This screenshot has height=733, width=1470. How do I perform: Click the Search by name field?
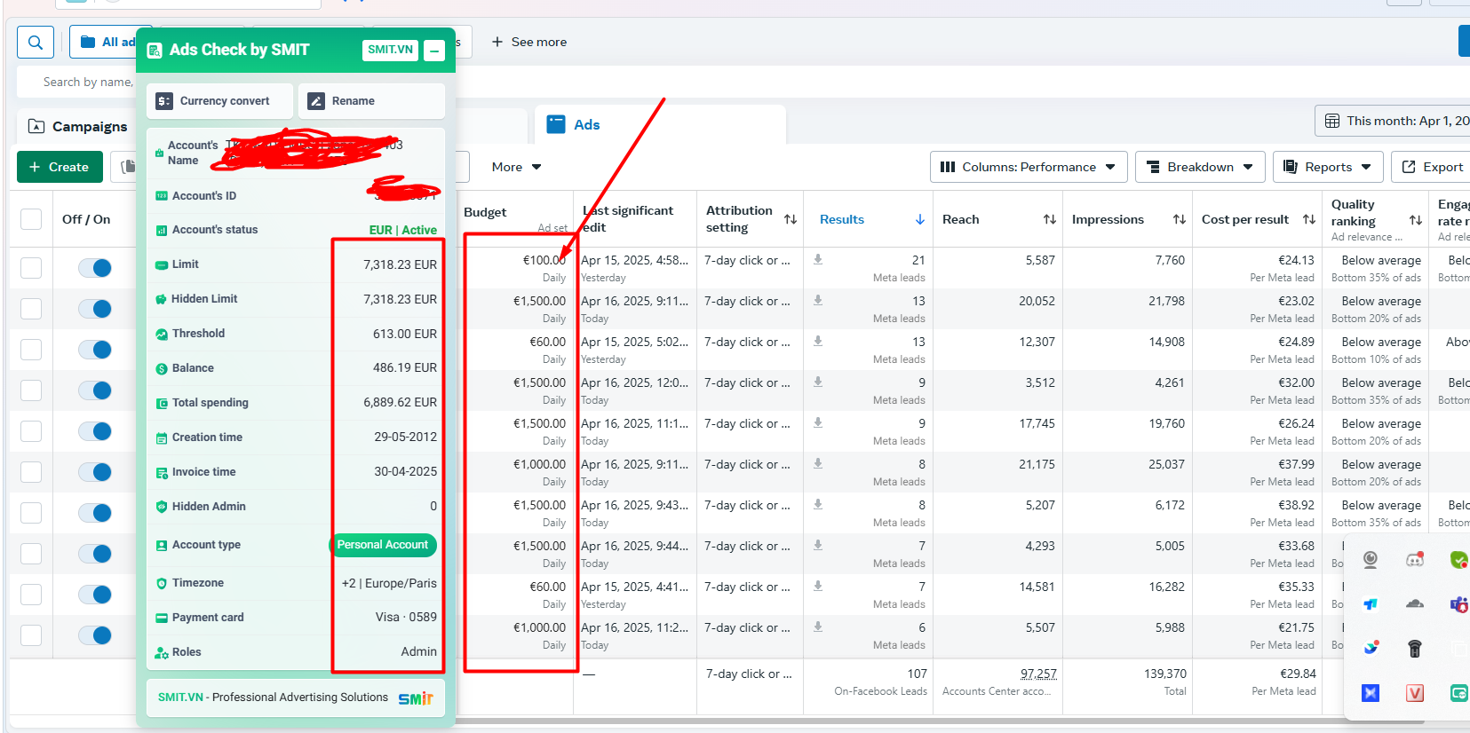[86, 82]
